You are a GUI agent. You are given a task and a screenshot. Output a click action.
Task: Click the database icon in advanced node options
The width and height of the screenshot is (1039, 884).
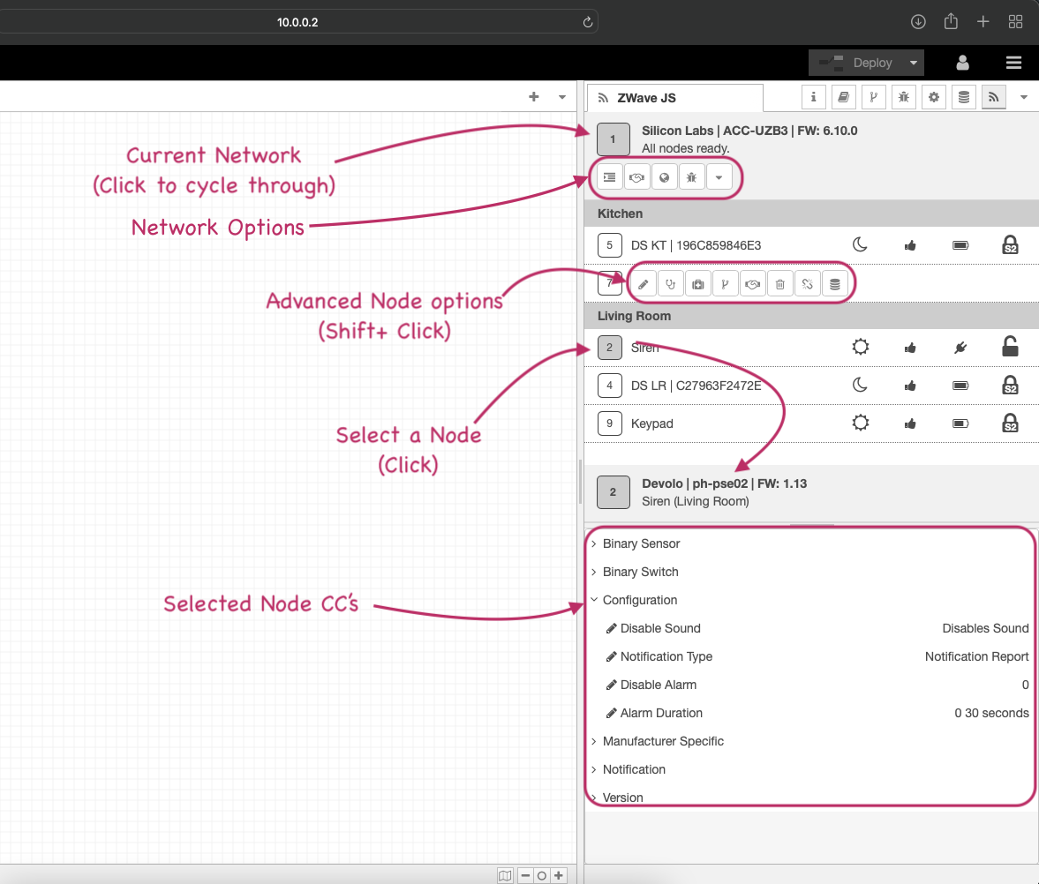click(x=835, y=284)
